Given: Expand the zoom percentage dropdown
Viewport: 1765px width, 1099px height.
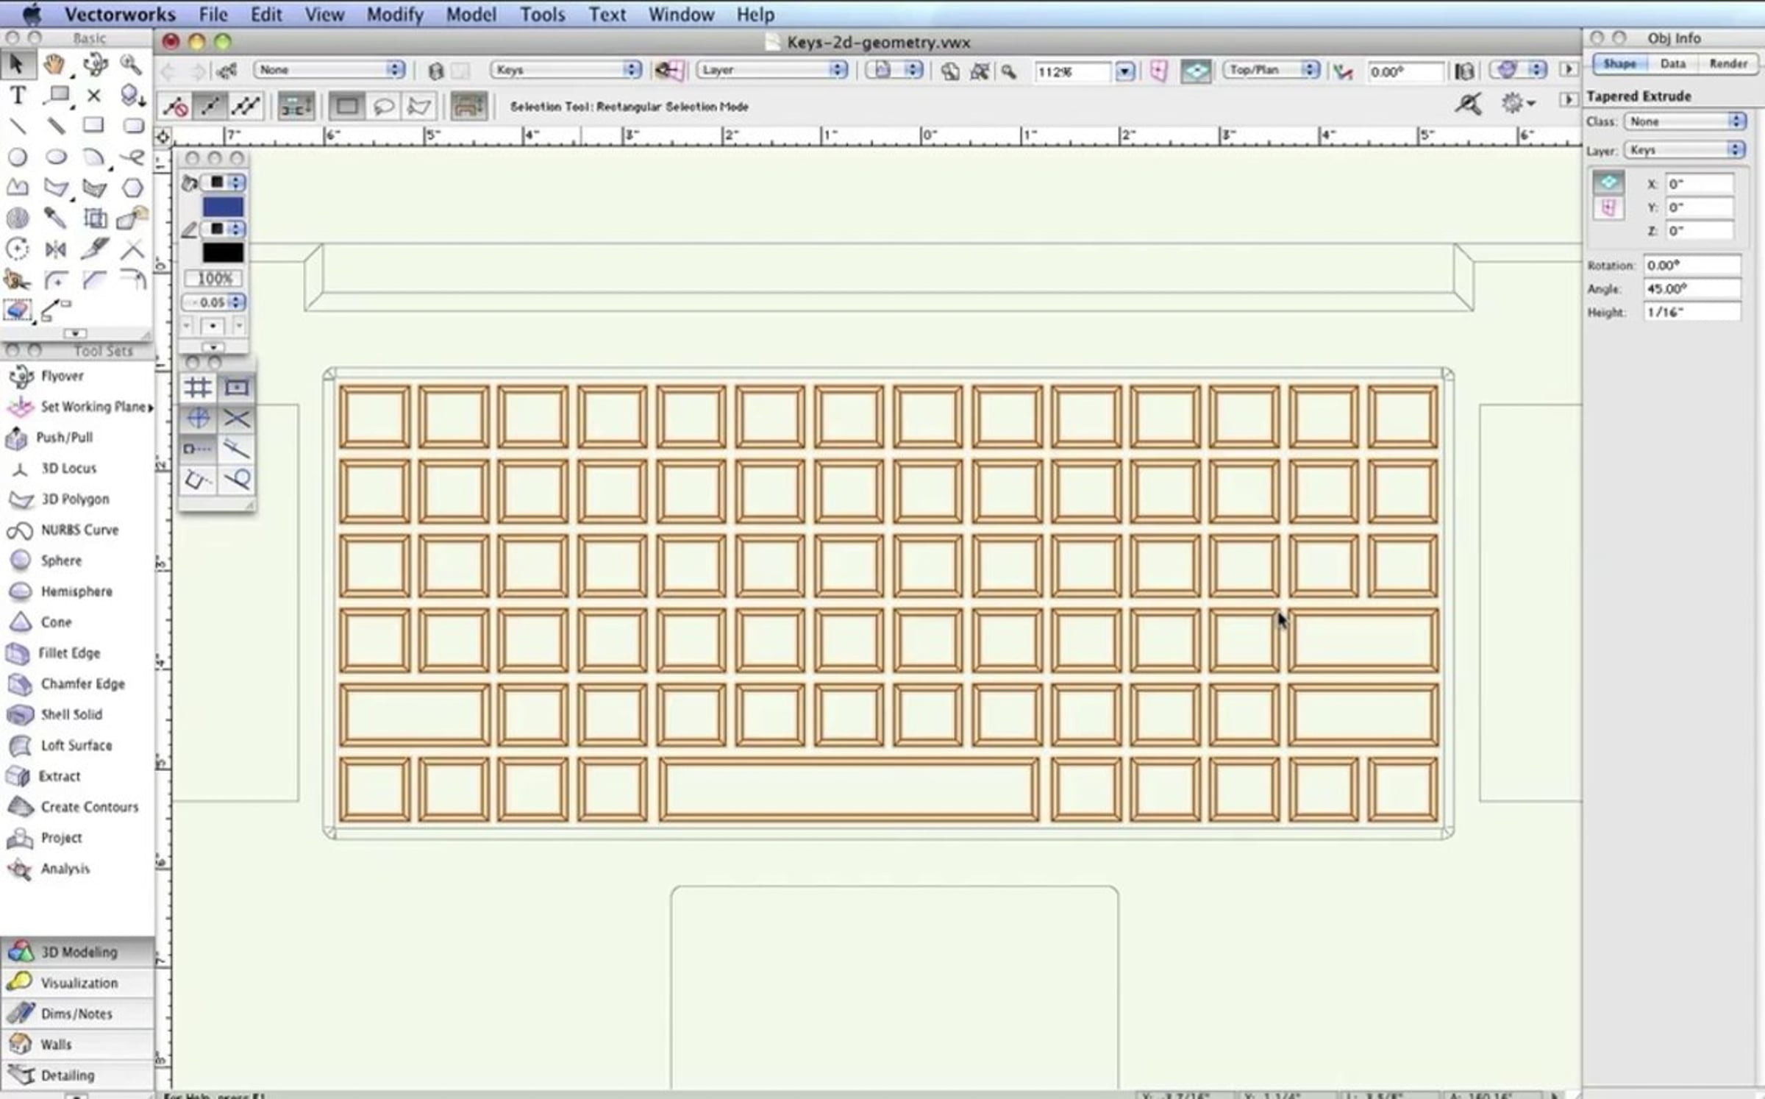Looking at the screenshot, I should (1124, 71).
